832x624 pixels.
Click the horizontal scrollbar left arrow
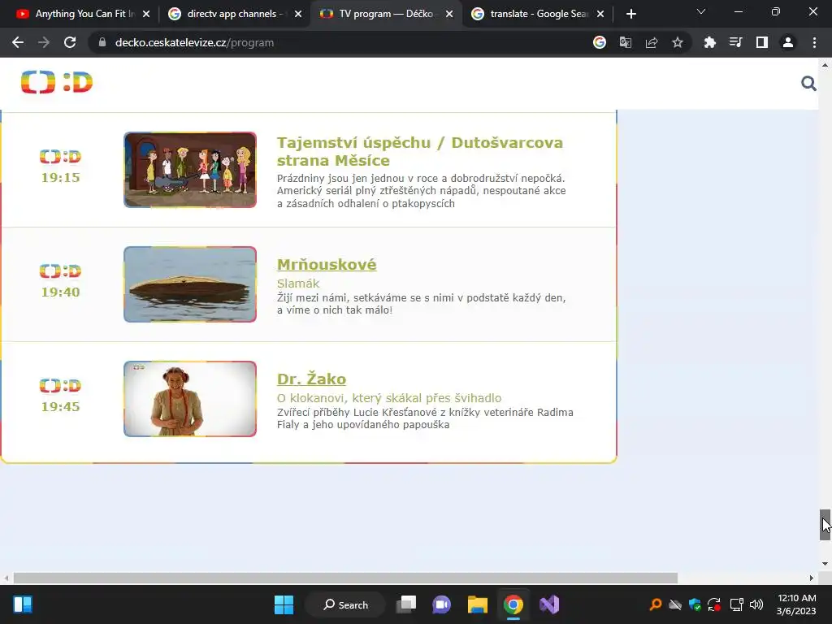point(6,578)
